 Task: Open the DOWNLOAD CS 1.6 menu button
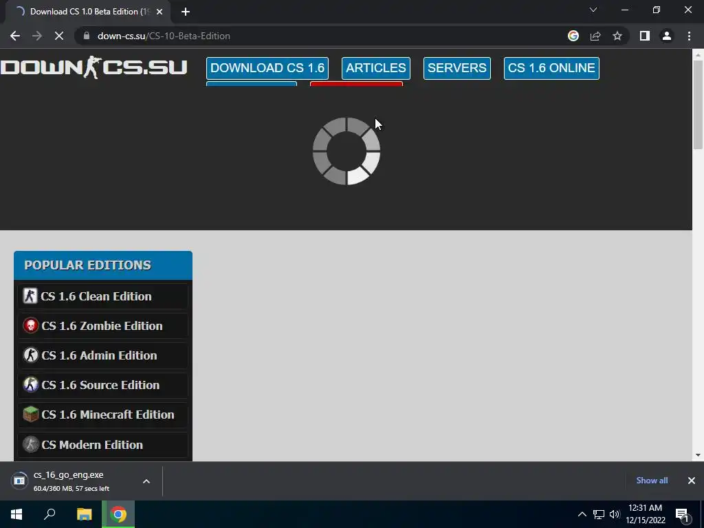point(267,68)
